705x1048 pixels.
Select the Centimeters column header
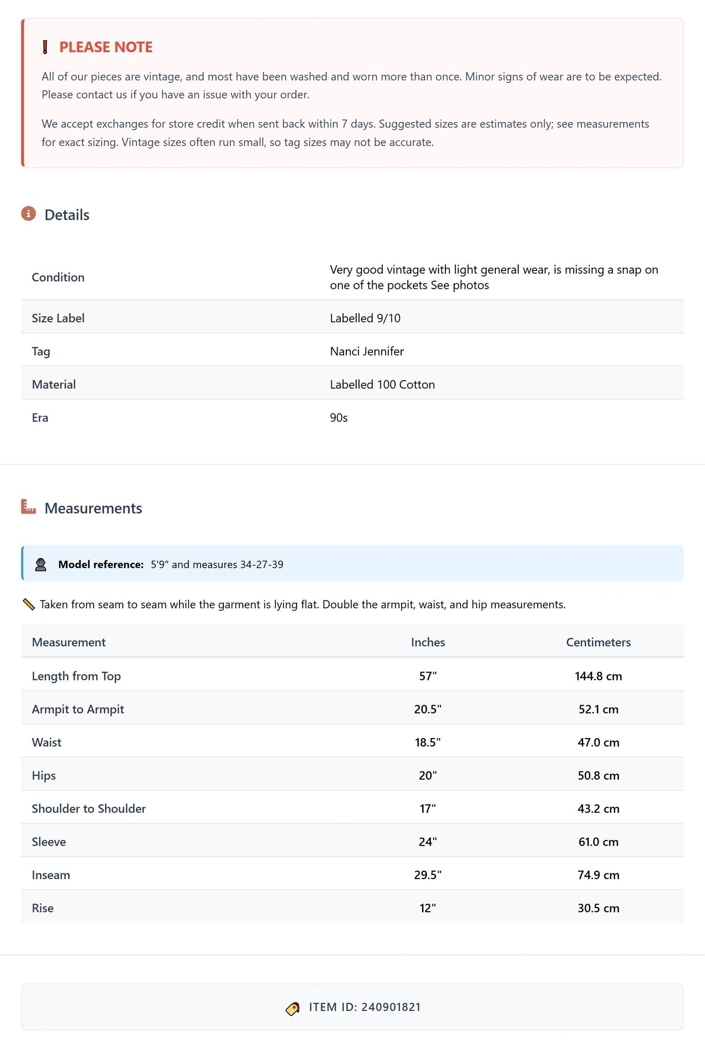coord(598,642)
